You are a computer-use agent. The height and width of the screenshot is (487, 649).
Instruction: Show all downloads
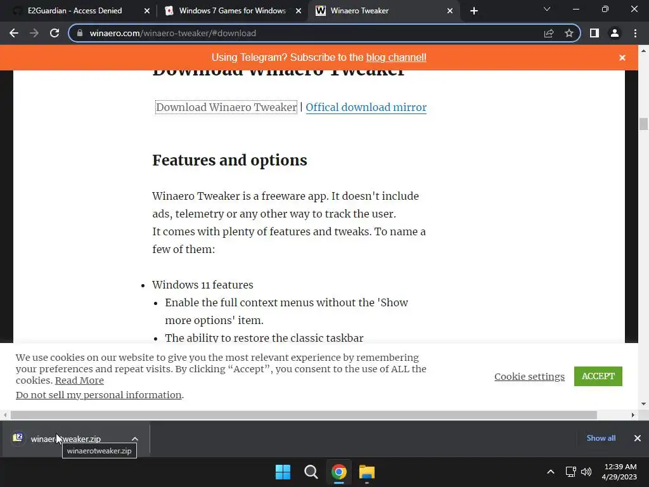(x=601, y=438)
